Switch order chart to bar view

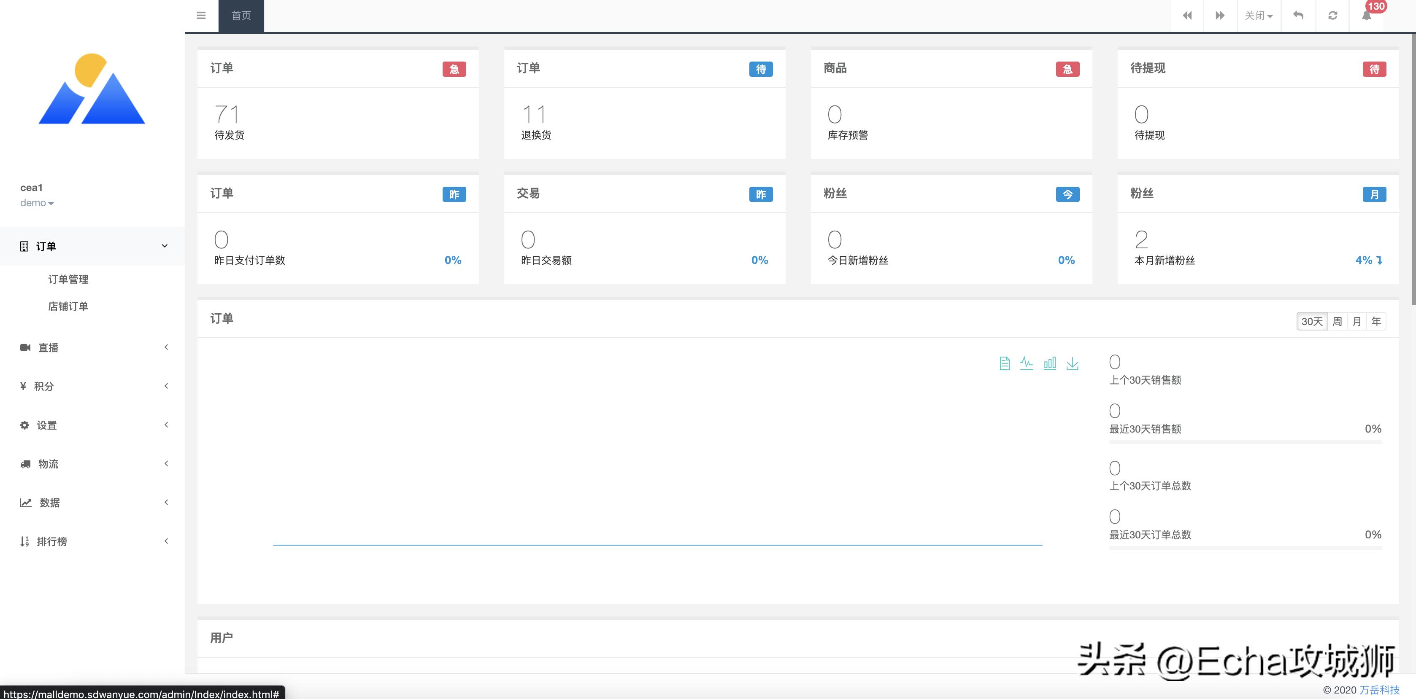point(1049,363)
